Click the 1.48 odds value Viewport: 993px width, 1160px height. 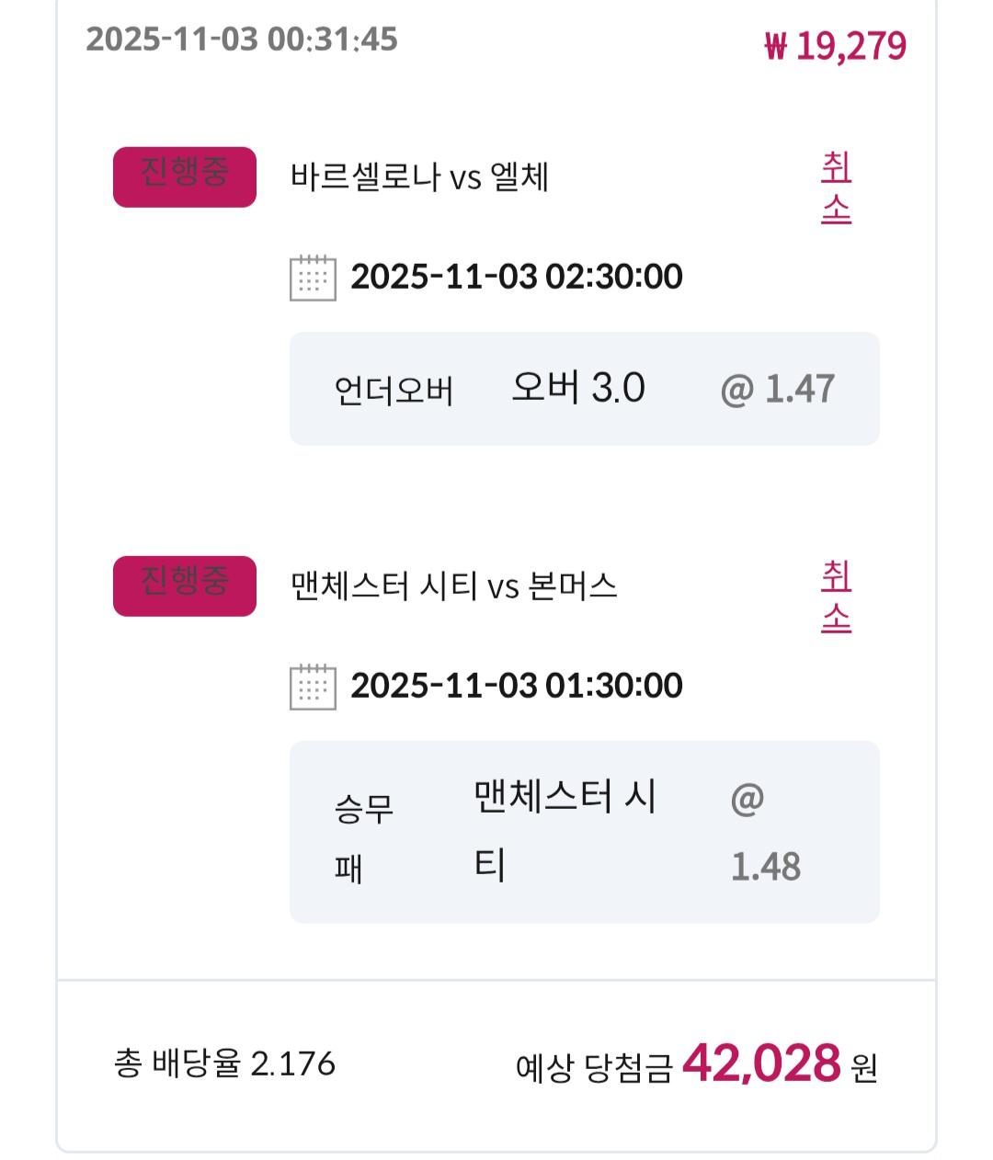point(765,866)
